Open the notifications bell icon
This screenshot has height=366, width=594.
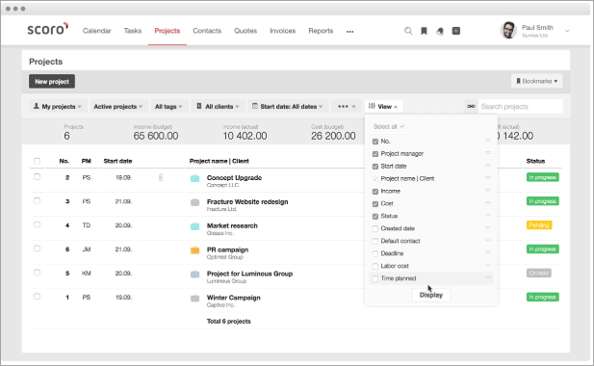tap(440, 31)
